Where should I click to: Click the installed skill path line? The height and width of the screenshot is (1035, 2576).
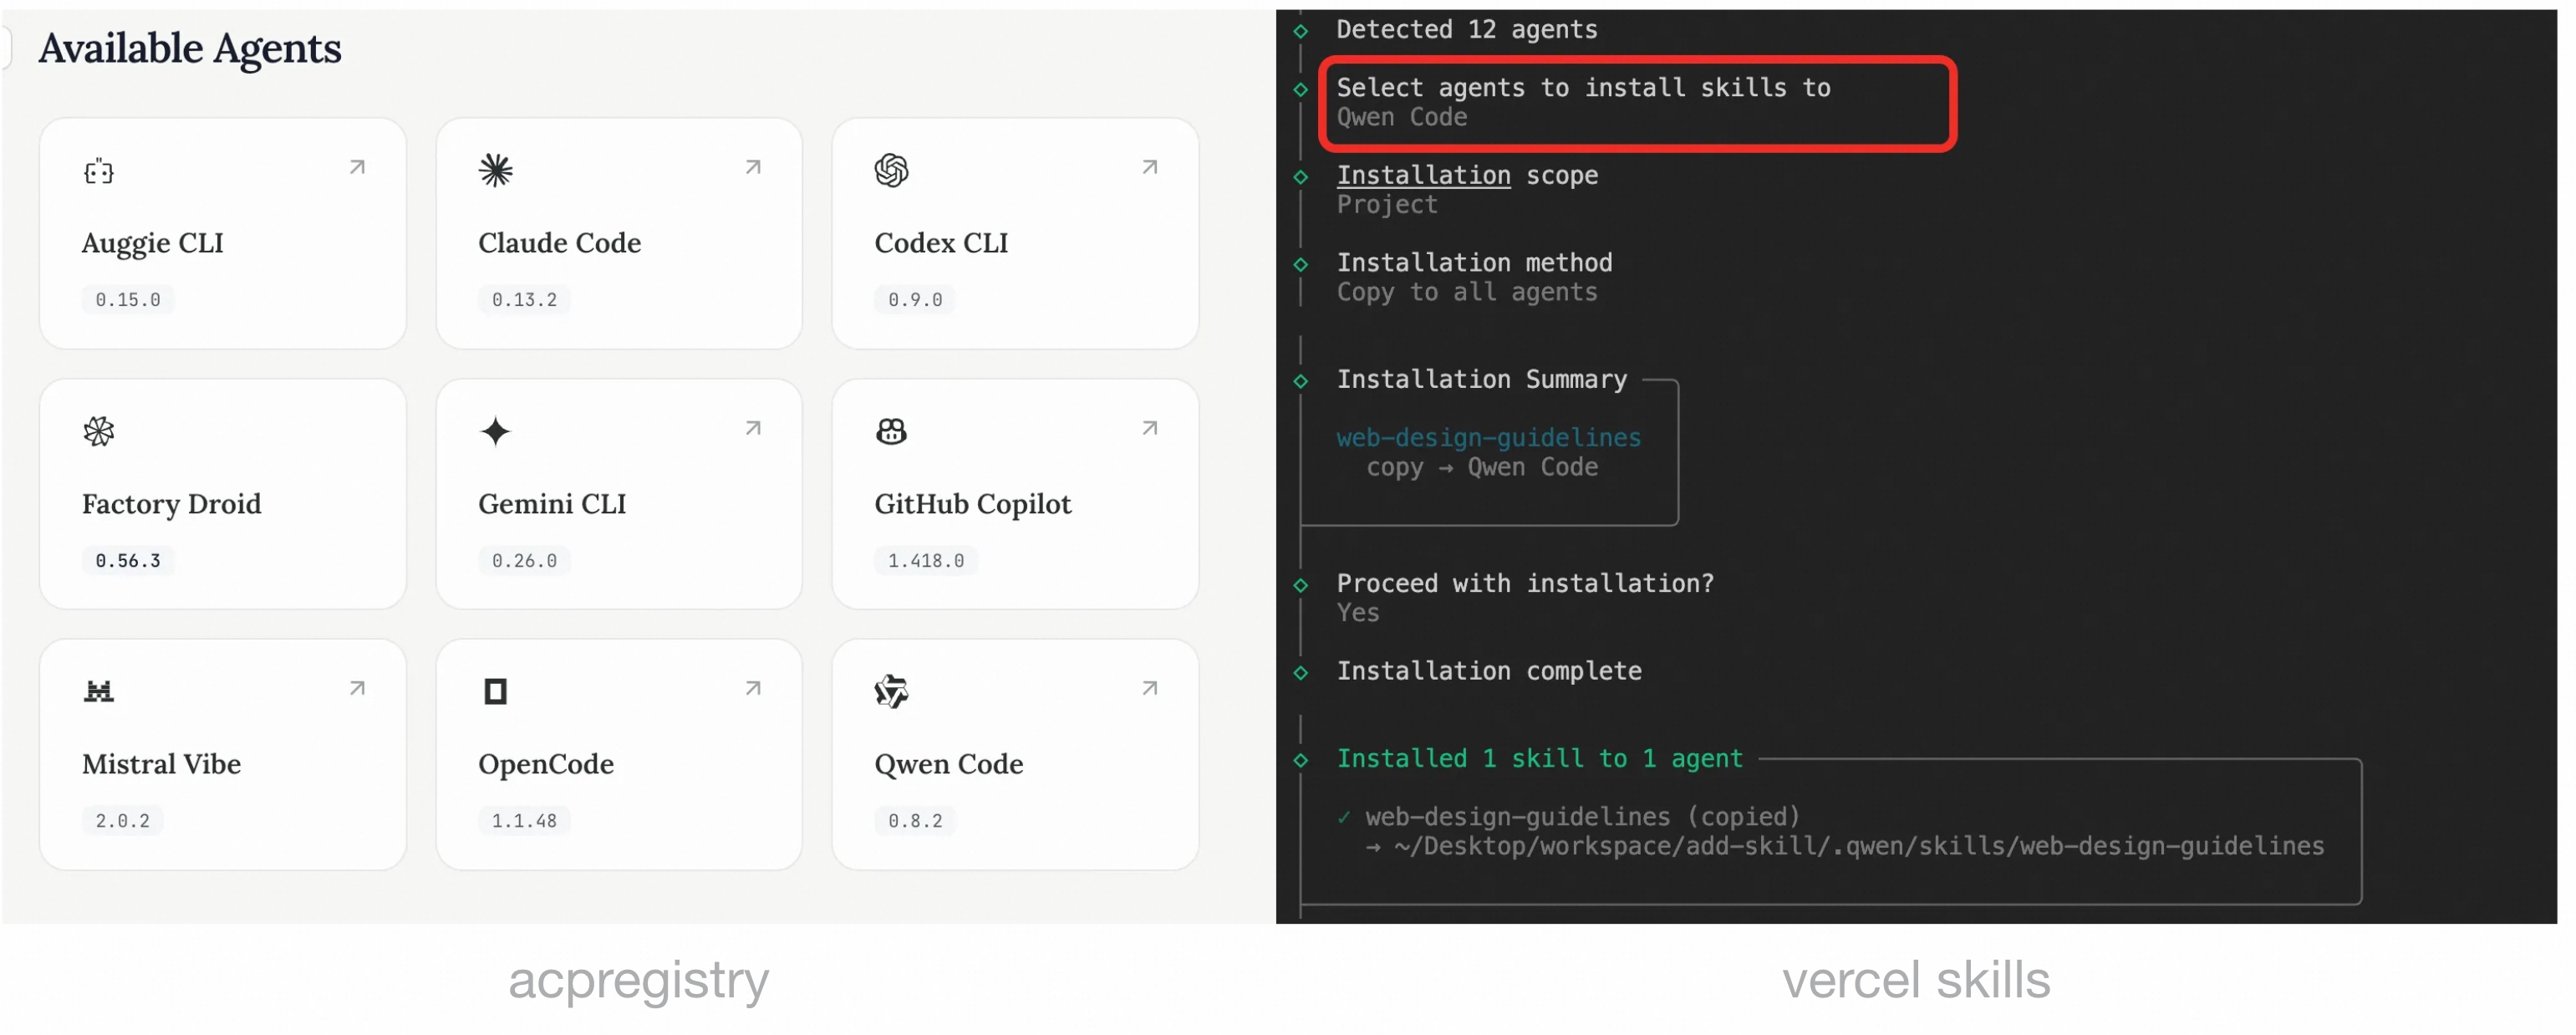tap(1858, 846)
